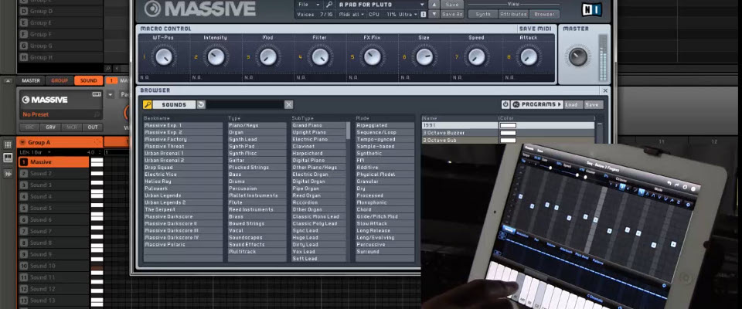Click slot number 2 icon for Sound 2
Viewport: 742px width, 309px height.
coord(24,174)
